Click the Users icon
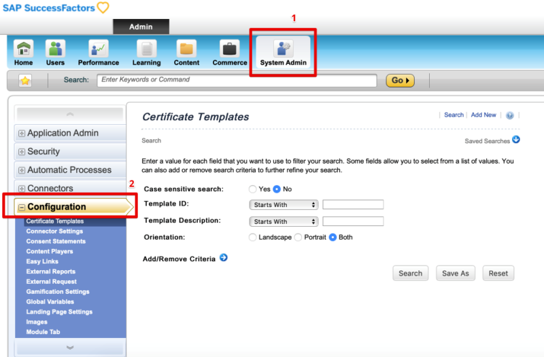Image resolution: width=544 pixels, height=357 pixels. click(55, 50)
